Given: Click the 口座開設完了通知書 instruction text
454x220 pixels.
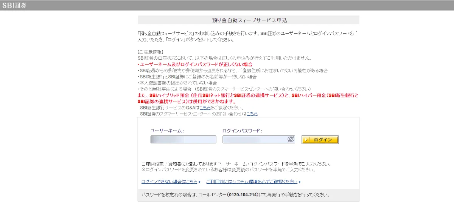Looking at the screenshot, I should pyautogui.click(x=236, y=164).
